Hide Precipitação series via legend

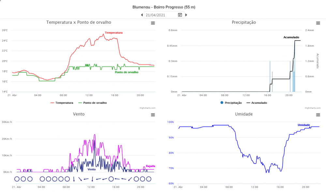coord(233,103)
